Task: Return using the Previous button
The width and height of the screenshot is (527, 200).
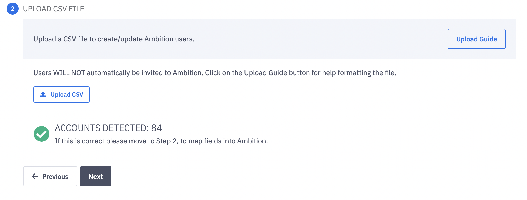Action: click(x=50, y=176)
